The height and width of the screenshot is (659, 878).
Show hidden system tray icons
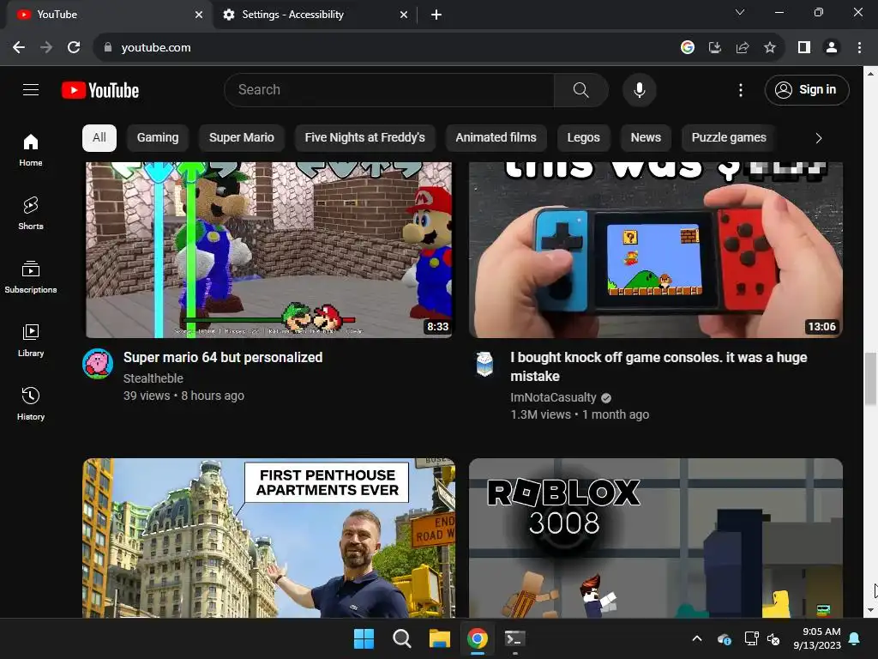coord(697,638)
